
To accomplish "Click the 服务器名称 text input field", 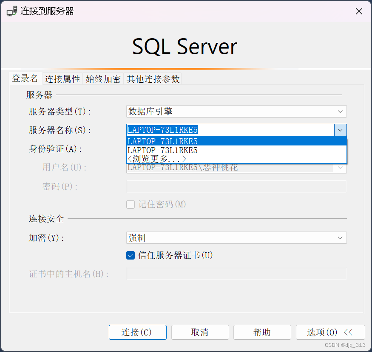I will (x=230, y=130).
